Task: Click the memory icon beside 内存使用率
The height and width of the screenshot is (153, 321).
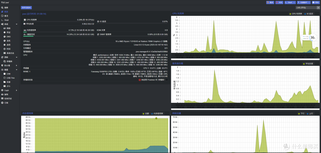Action: [x=25, y=30]
